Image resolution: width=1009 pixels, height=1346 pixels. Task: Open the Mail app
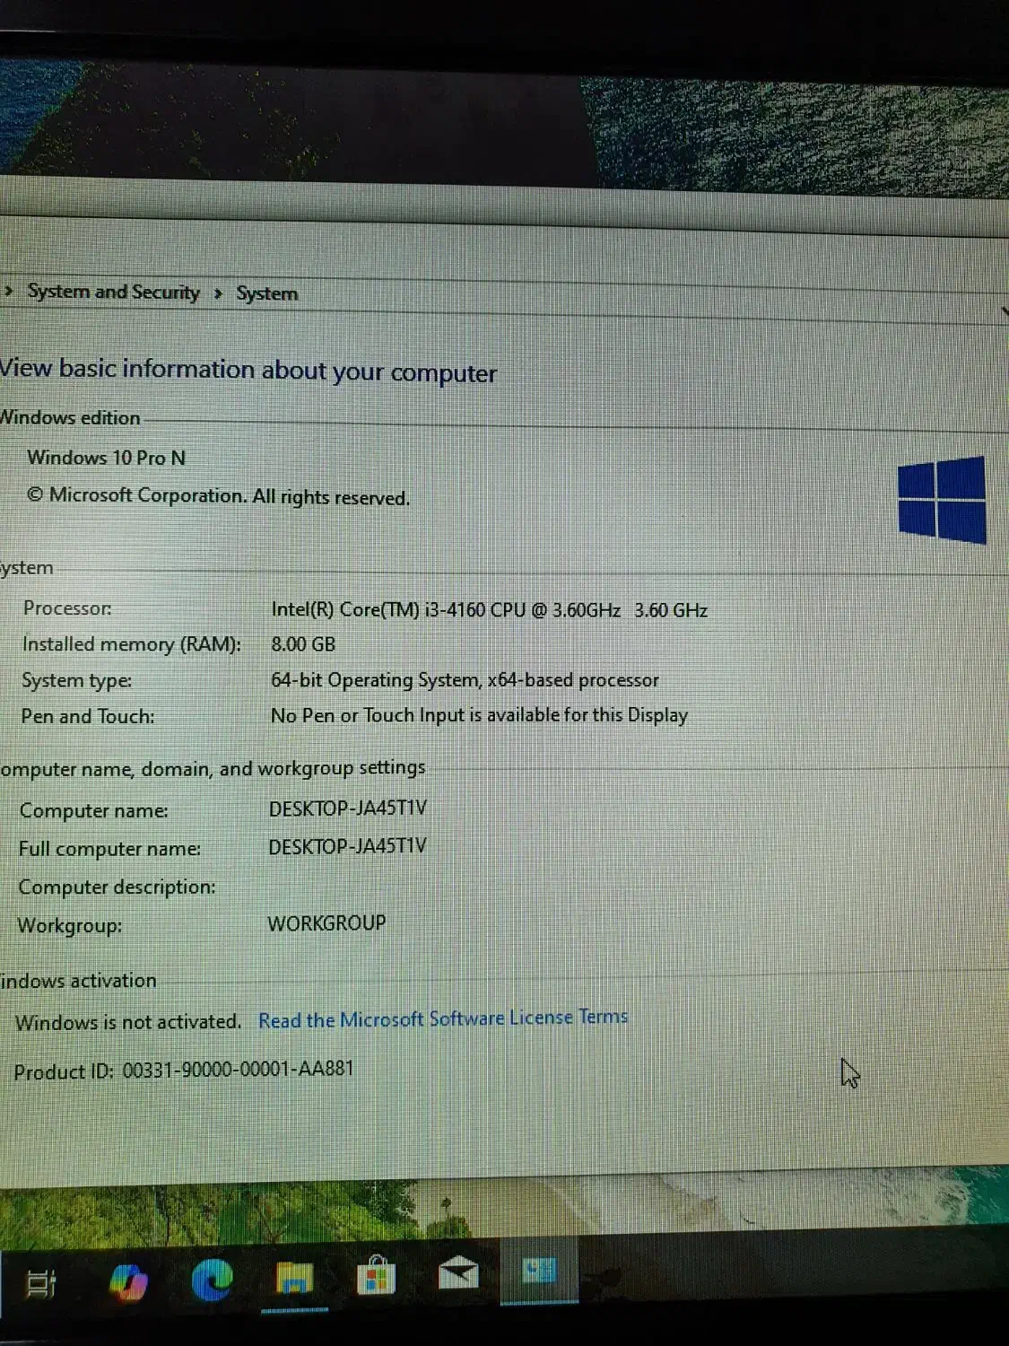tap(457, 1273)
